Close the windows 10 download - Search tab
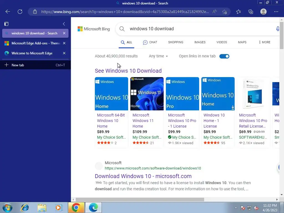Viewport: 284px width, 213px height. pos(64,33)
